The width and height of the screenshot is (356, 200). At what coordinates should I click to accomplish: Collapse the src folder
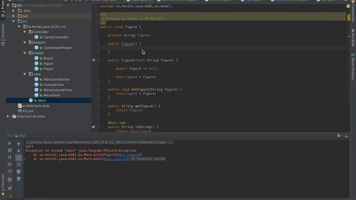pyautogui.click(x=13, y=21)
